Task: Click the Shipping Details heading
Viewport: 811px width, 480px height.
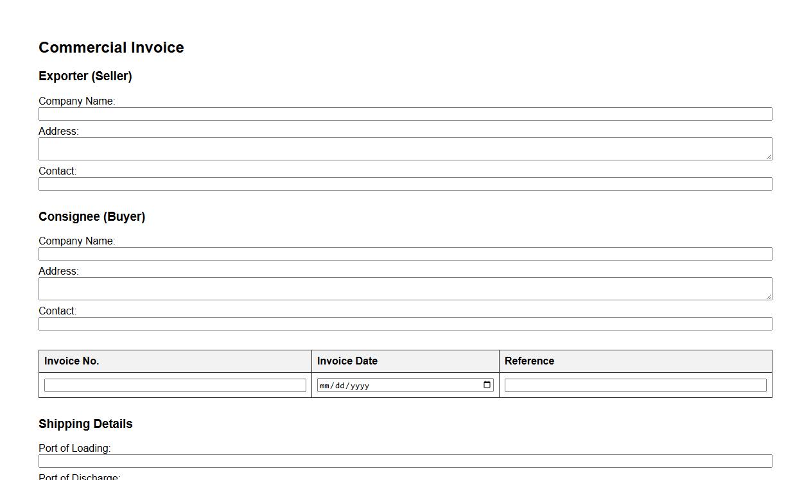Action: tap(85, 424)
